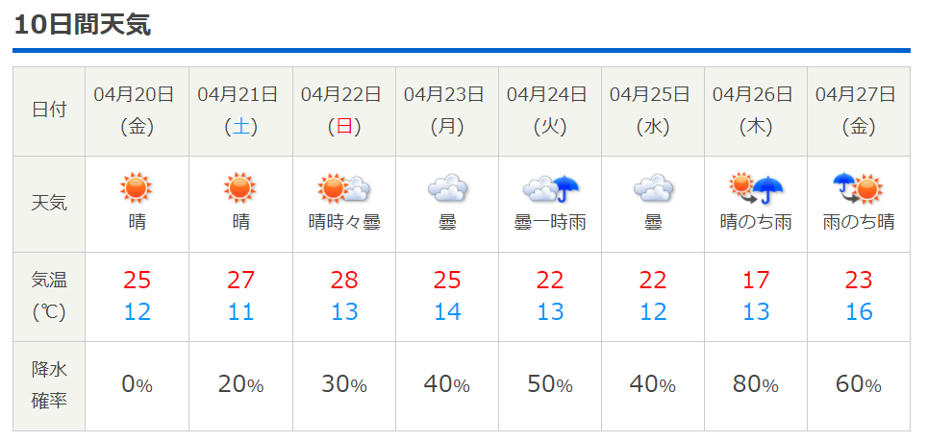
Task: Select the cloud-with-umbrella icon for 04月24日
Action: click(x=550, y=188)
